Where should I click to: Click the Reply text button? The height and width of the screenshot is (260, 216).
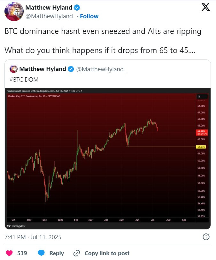57,253
